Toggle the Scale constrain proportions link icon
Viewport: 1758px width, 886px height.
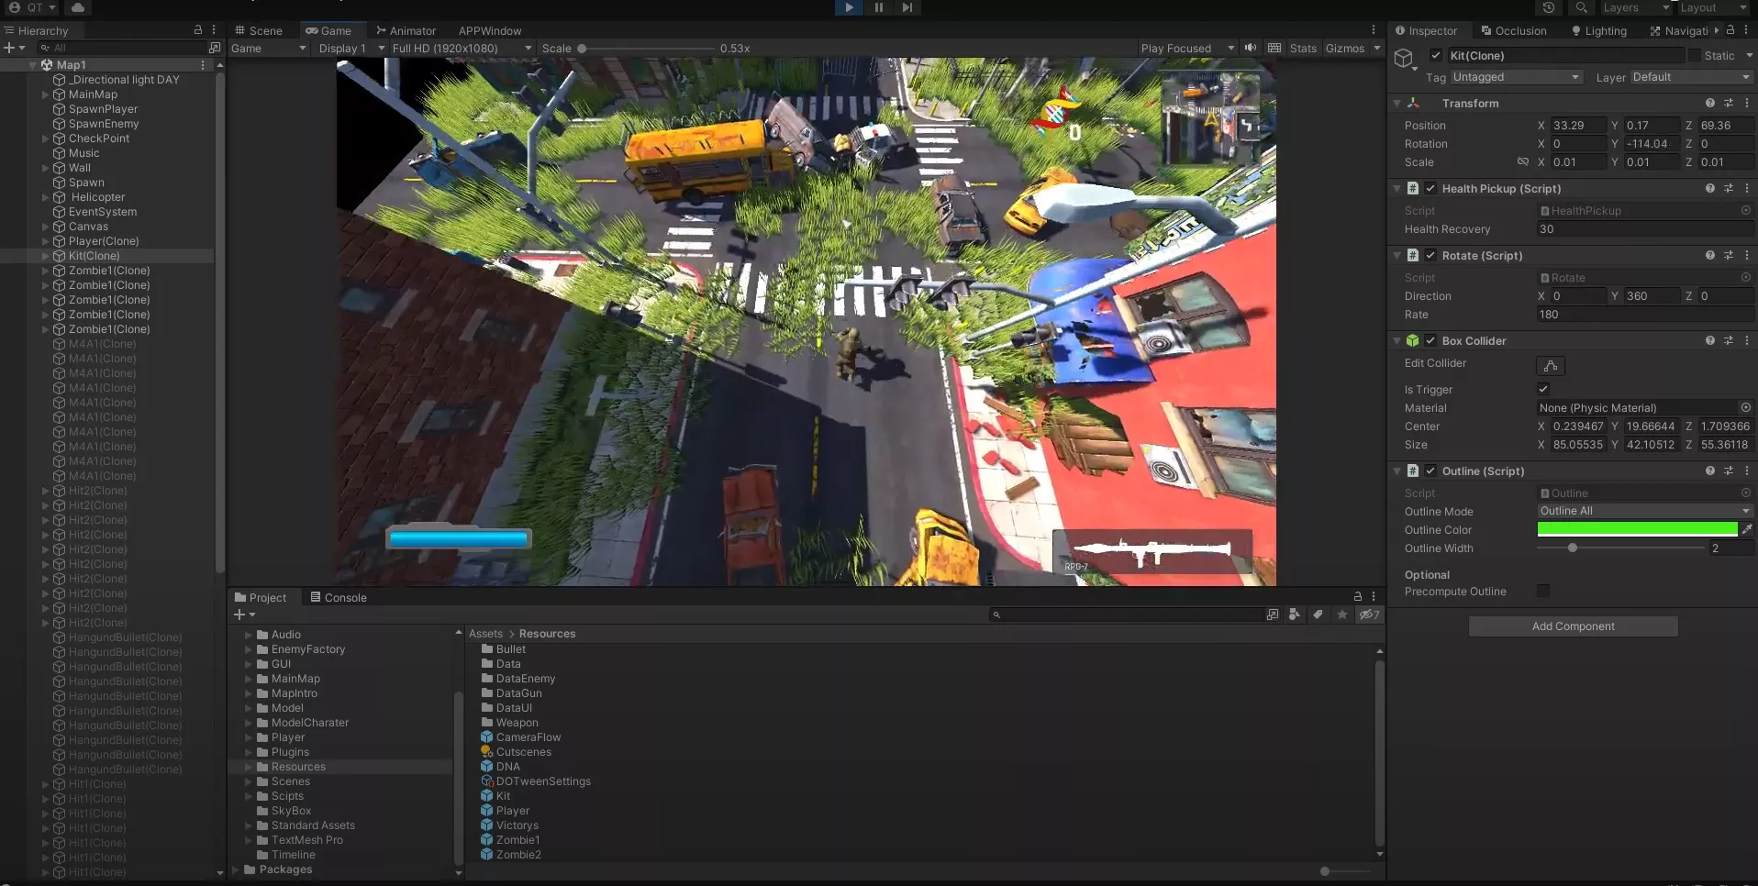(x=1523, y=161)
